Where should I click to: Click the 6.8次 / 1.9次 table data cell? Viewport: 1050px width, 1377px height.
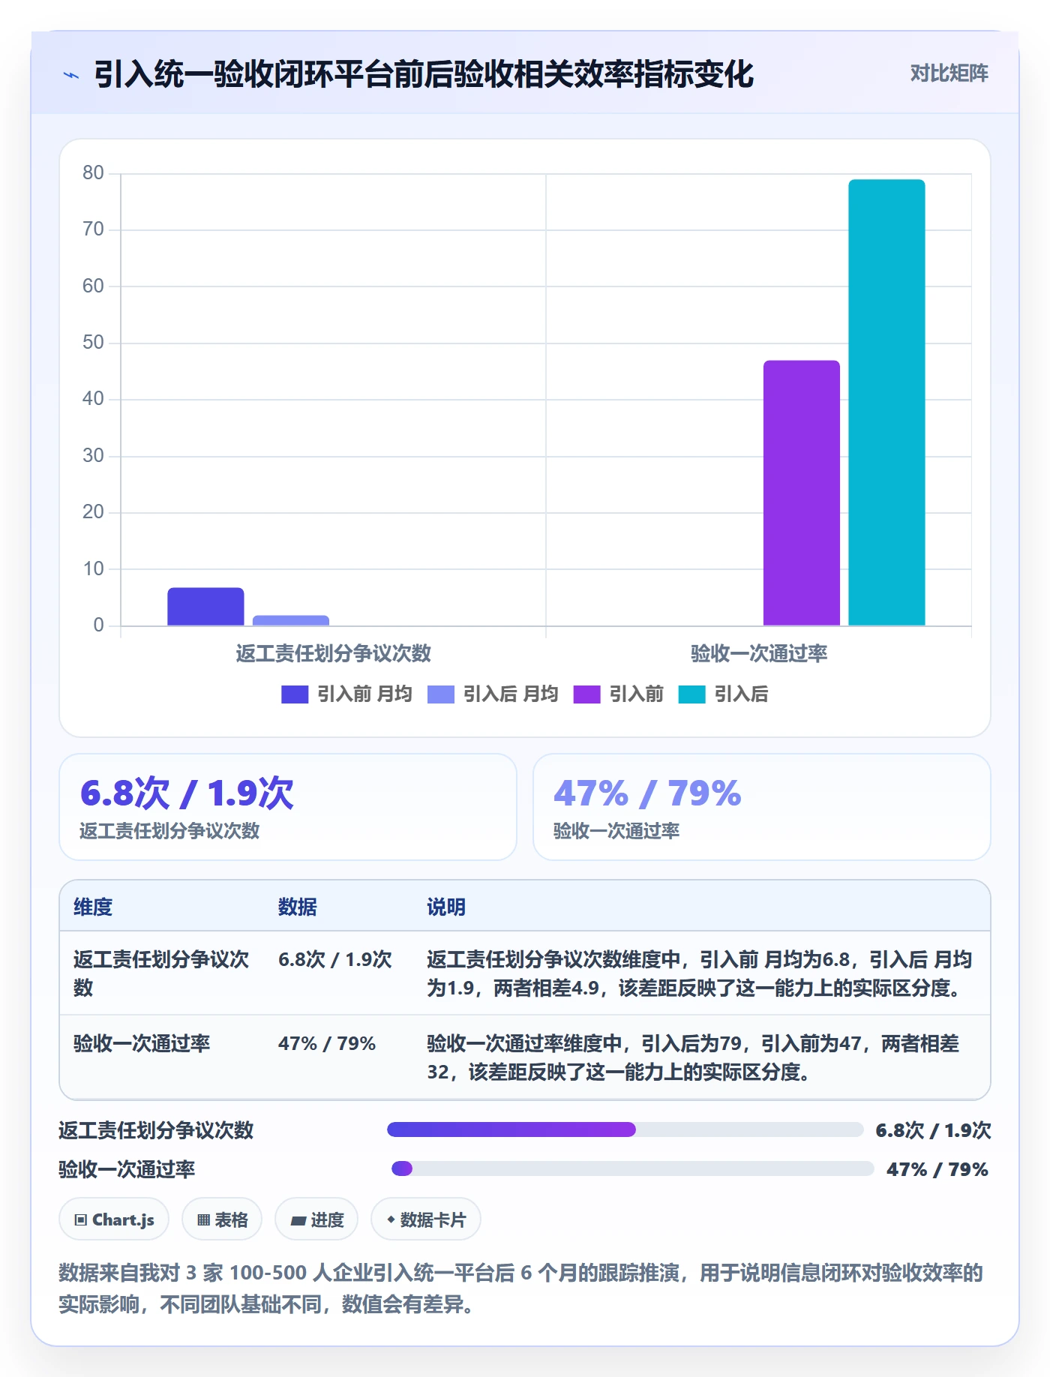click(x=335, y=959)
